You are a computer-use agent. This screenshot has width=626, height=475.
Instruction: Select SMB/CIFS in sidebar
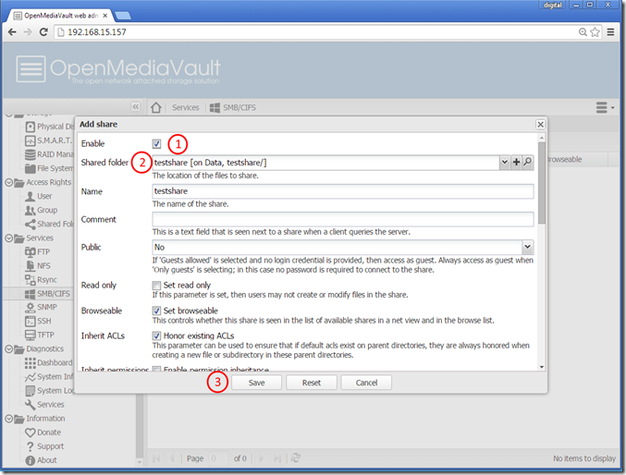[x=47, y=294]
